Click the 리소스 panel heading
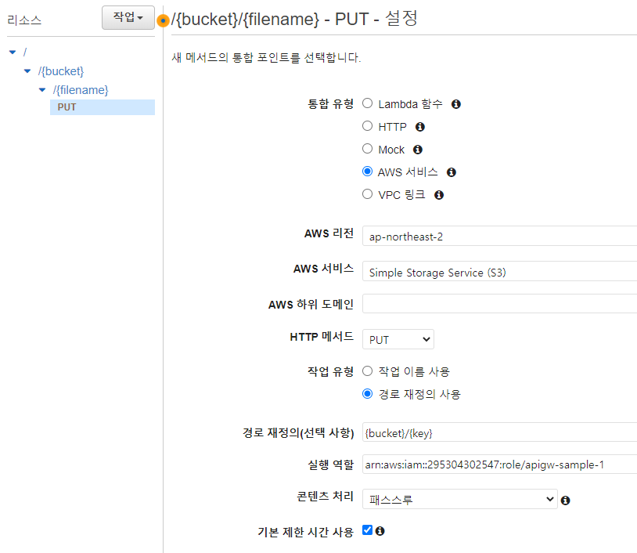The height and width of the screenshot is (553, 637). point(24,20)
